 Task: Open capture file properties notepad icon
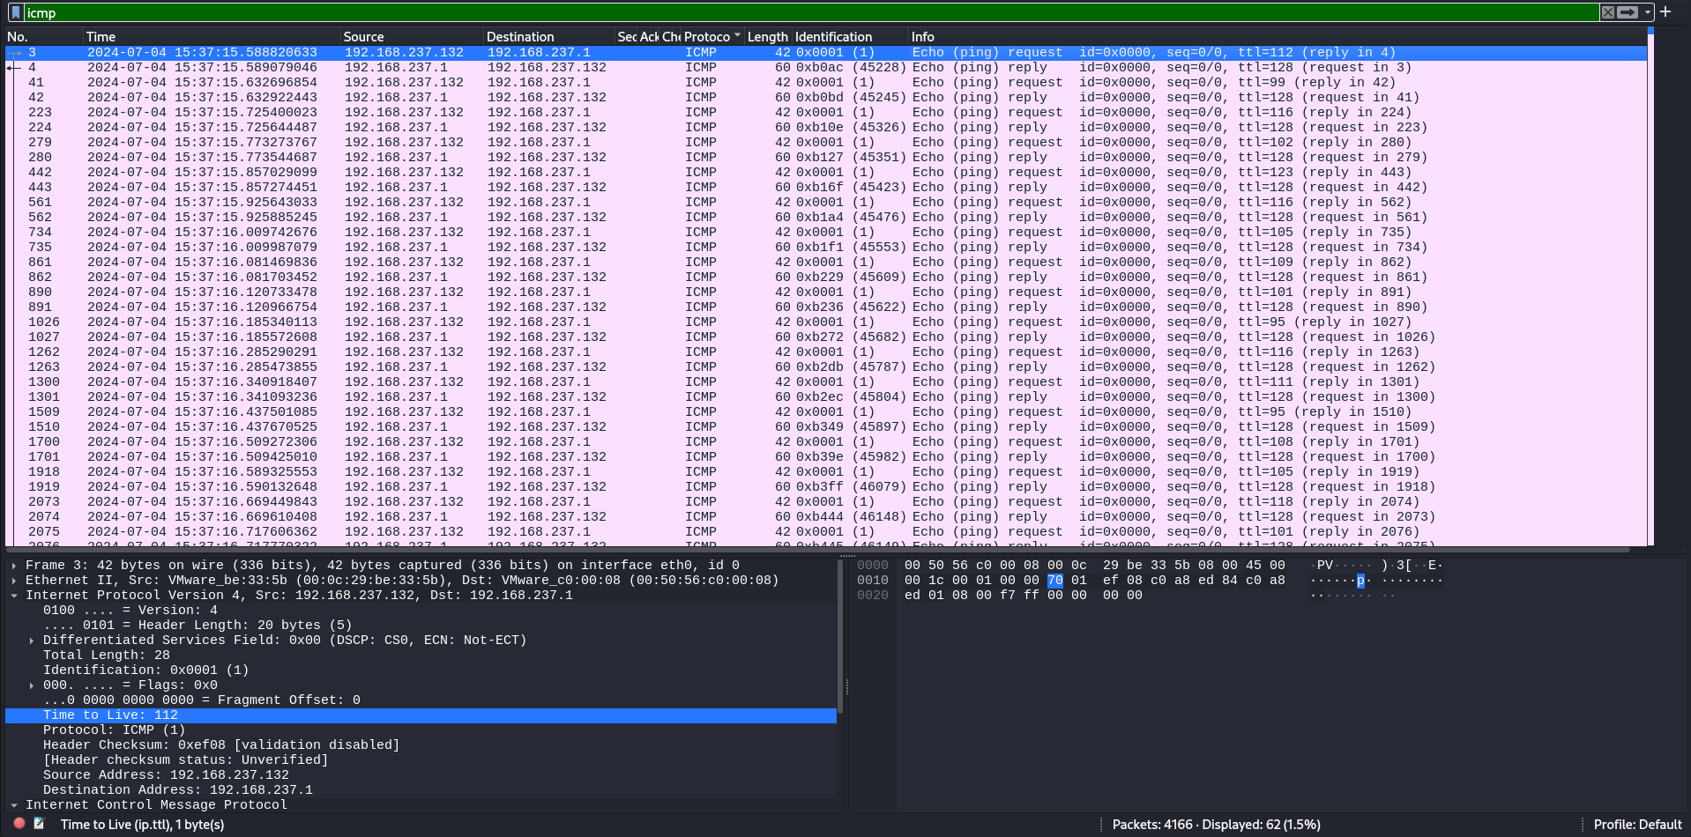tap(39, 824)
